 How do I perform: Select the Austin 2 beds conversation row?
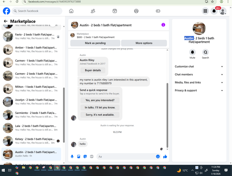pyautogui.click(x=31, y=154)
